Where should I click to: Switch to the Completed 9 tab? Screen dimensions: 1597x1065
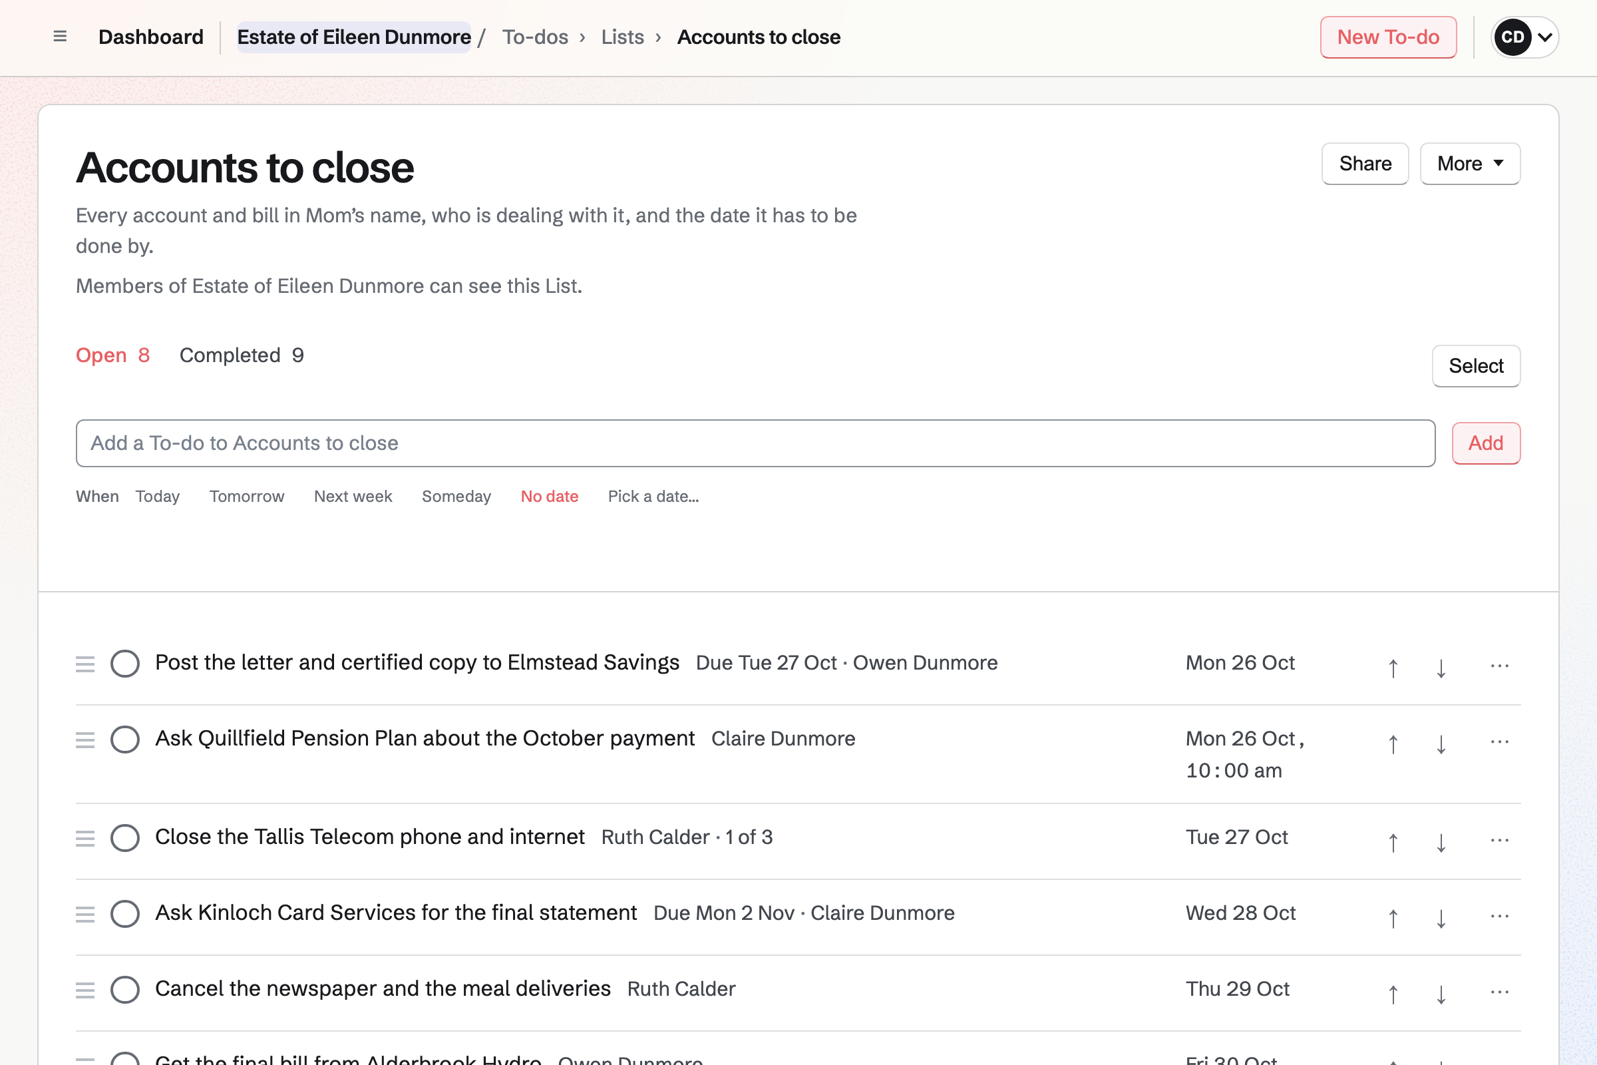pos(242,355)
